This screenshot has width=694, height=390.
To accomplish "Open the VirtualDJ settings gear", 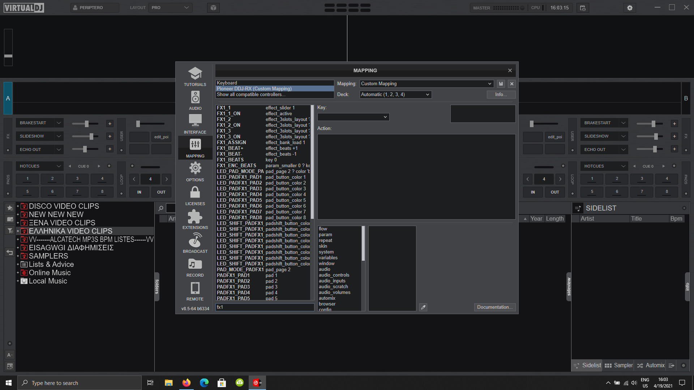I will pos(630,8).
